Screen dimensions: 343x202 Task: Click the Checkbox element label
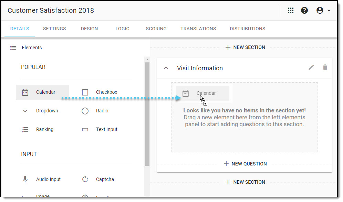(106, 92)
